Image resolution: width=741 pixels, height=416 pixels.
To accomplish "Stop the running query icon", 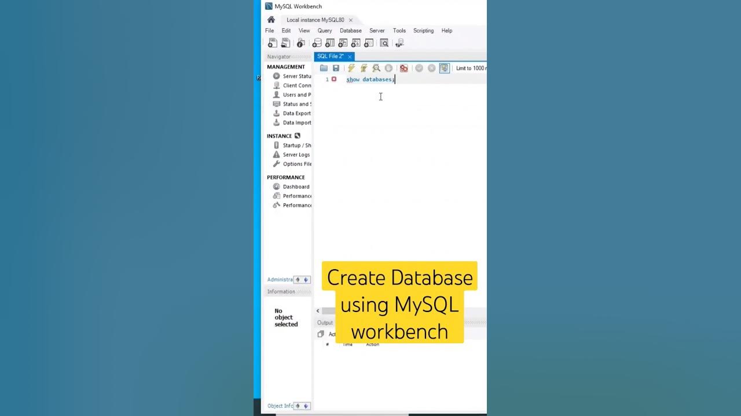I will tap(388, 68).
